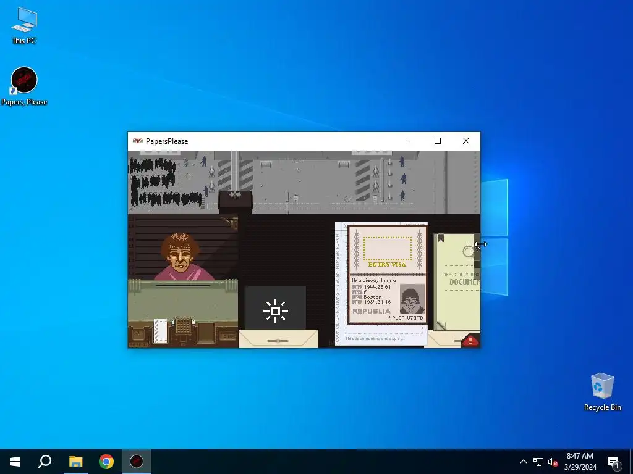Click the dark bulletin square on the desk
The image size is (633, 474).
(x=205, y=333)
